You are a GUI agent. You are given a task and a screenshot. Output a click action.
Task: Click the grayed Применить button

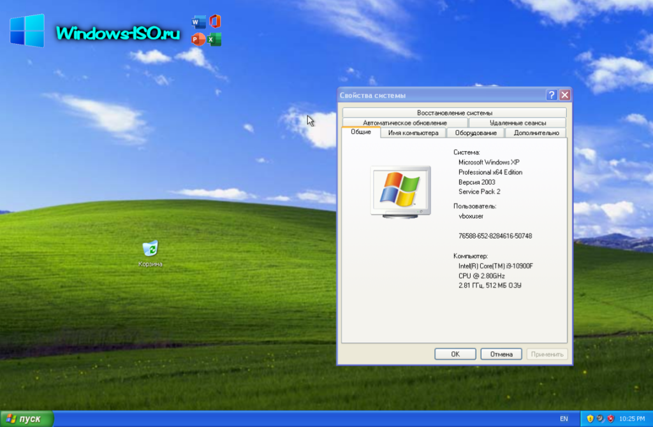tap(547, 354)
